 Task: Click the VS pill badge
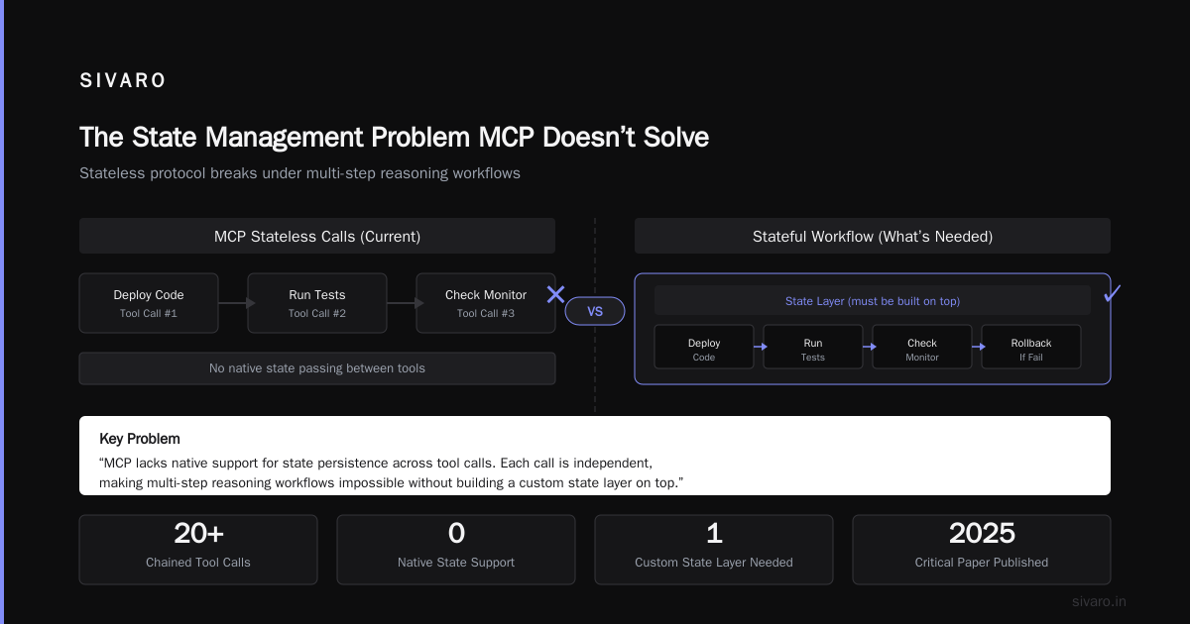595,311
